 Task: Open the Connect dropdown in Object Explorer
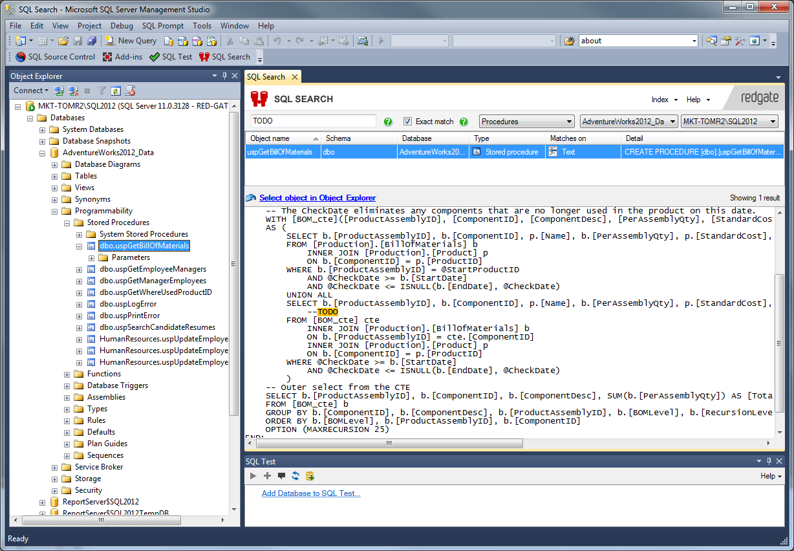tap(30, 91)
